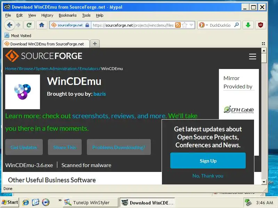The height and width of the screenshot is (208, 278).
Task: Open the View menu
Action: click(32, 15)
